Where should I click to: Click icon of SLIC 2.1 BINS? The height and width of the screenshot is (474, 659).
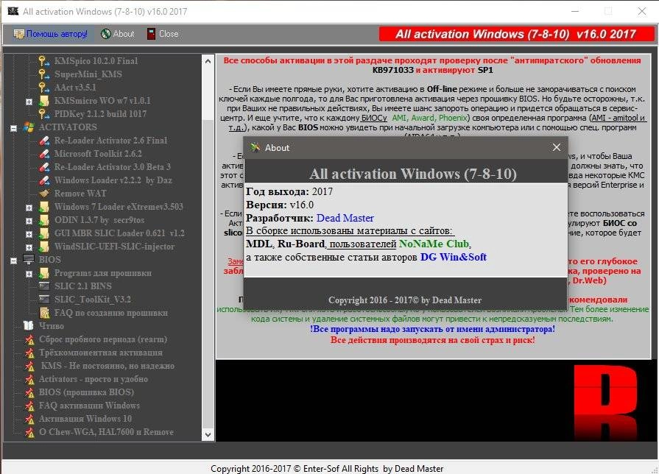tap(43, 286)
